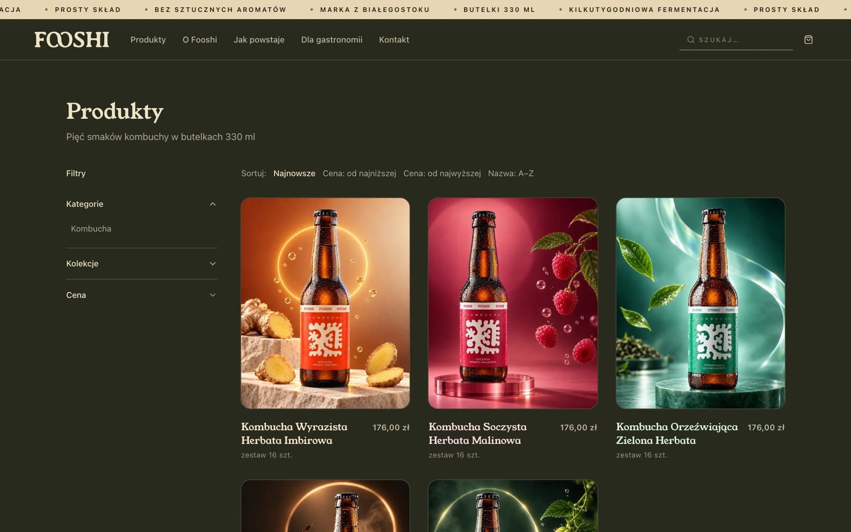Open the shopping cart icon
The width and height of the screenshot is (851, 532).
click(x=808, y=40)
